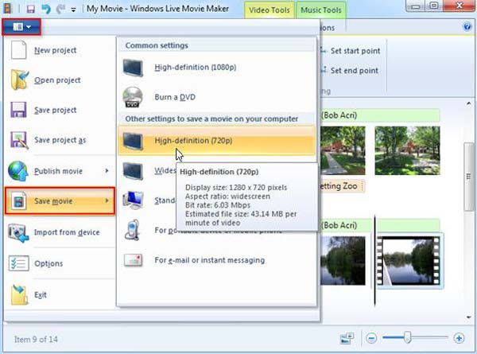Open the Movie Maker application menu button
The image size is (477, 354).
(21, 27)
